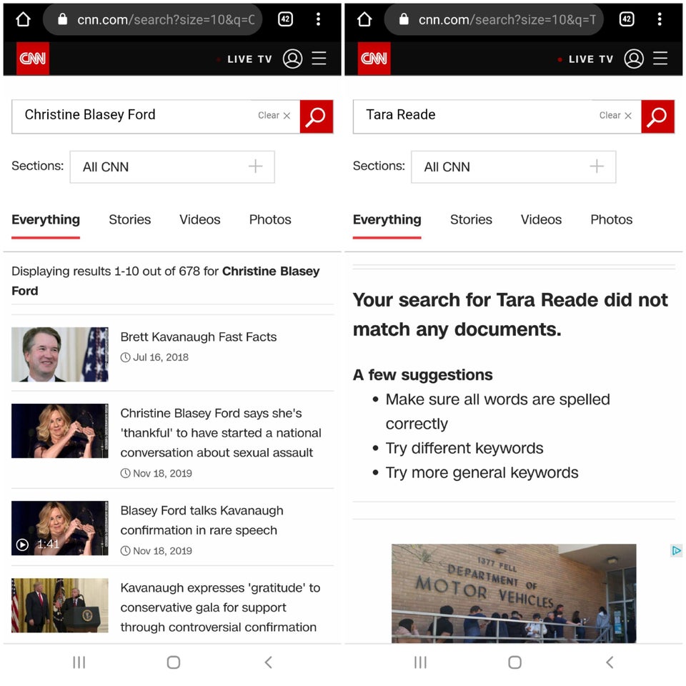Open the Christine Blasey Ford says she's 'thankful' article

[221, 433]
